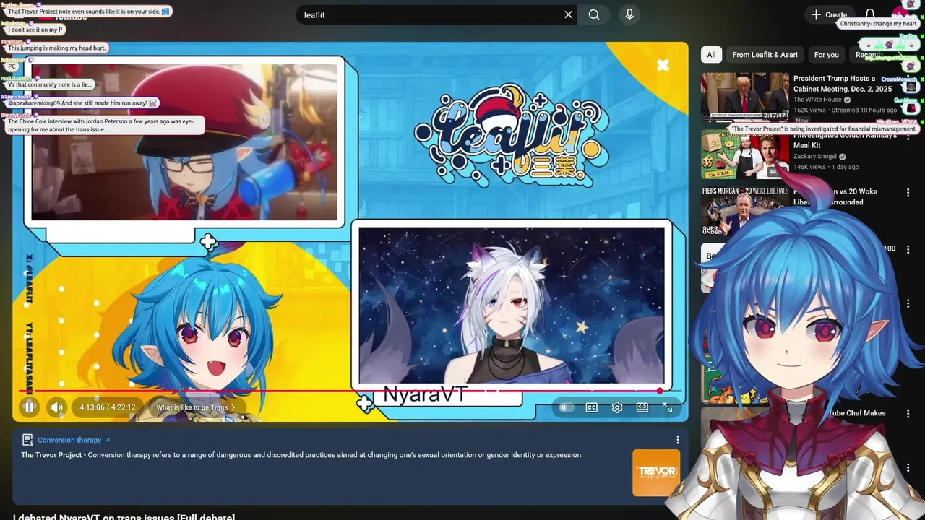The image size is (925, 520).
Task: Clear the 'leaflit' search text with the X
Action: coord(569,14)
